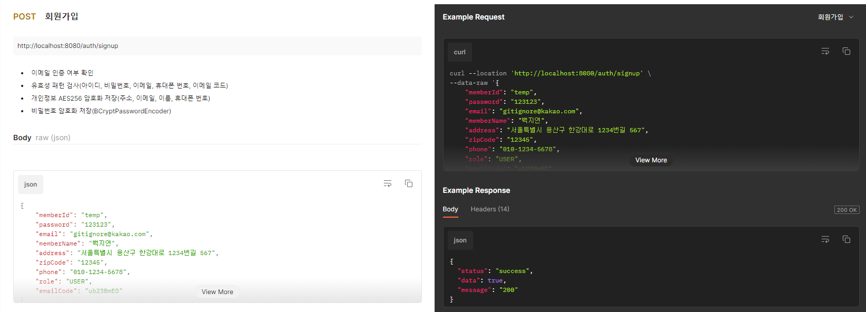Click the json label in Body section
Screen dimensions: 866x312
(31, 184)
